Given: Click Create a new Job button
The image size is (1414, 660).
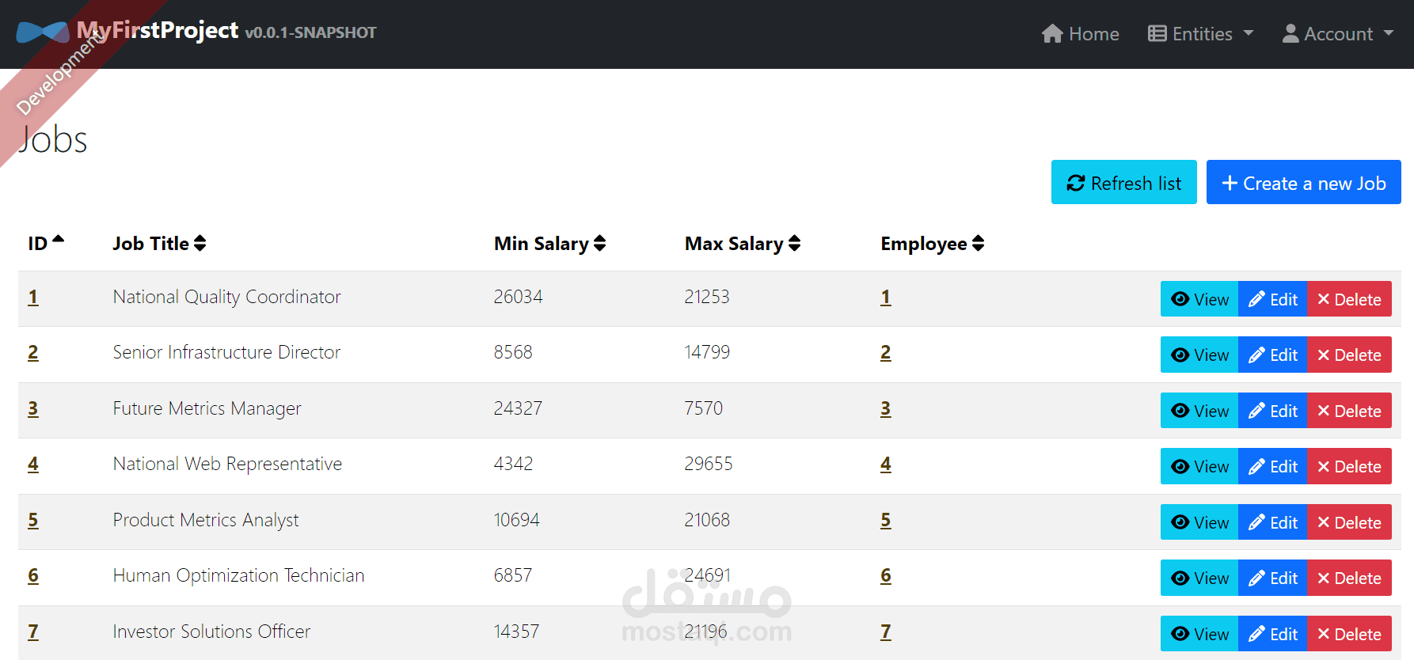Looking at the screenshot, I should (1304, 182).
